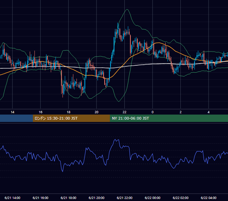This screenshot has height=201, width=228.
Task: Click the 16 hour axis label
Action: pyautogui.click(x=41, y=112)
